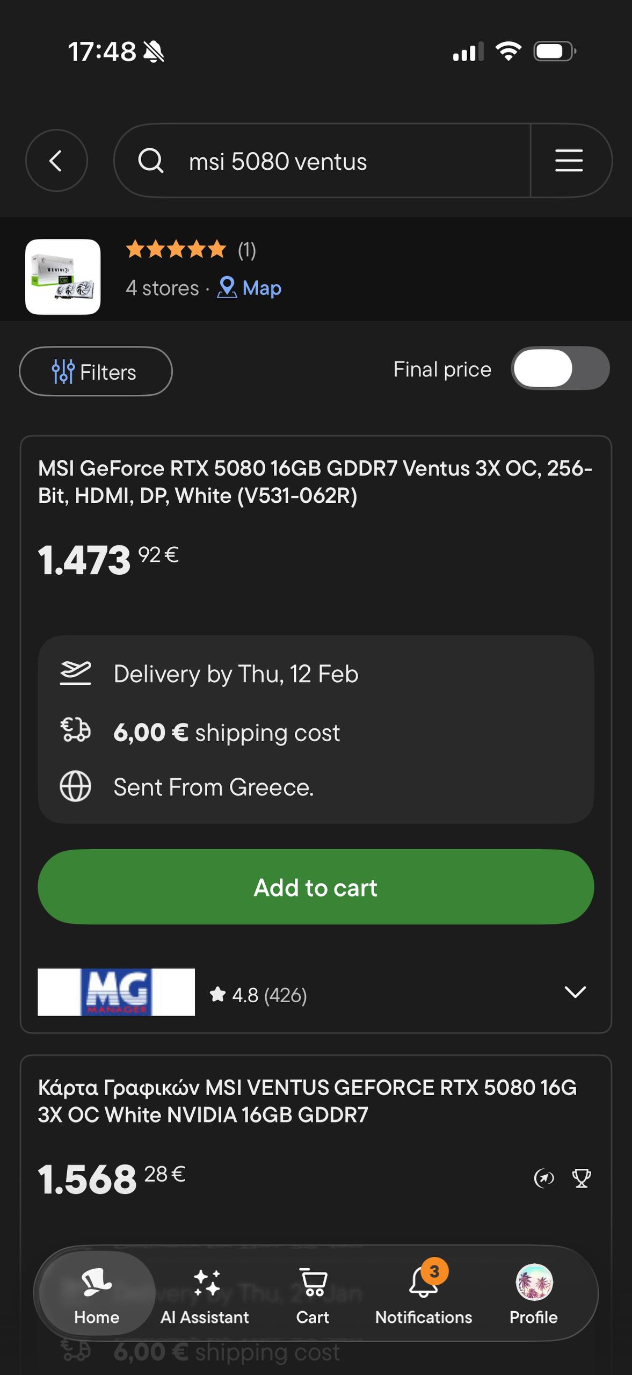Open the product thumbnail image
632x1375 pixels.
coord(63,277)
